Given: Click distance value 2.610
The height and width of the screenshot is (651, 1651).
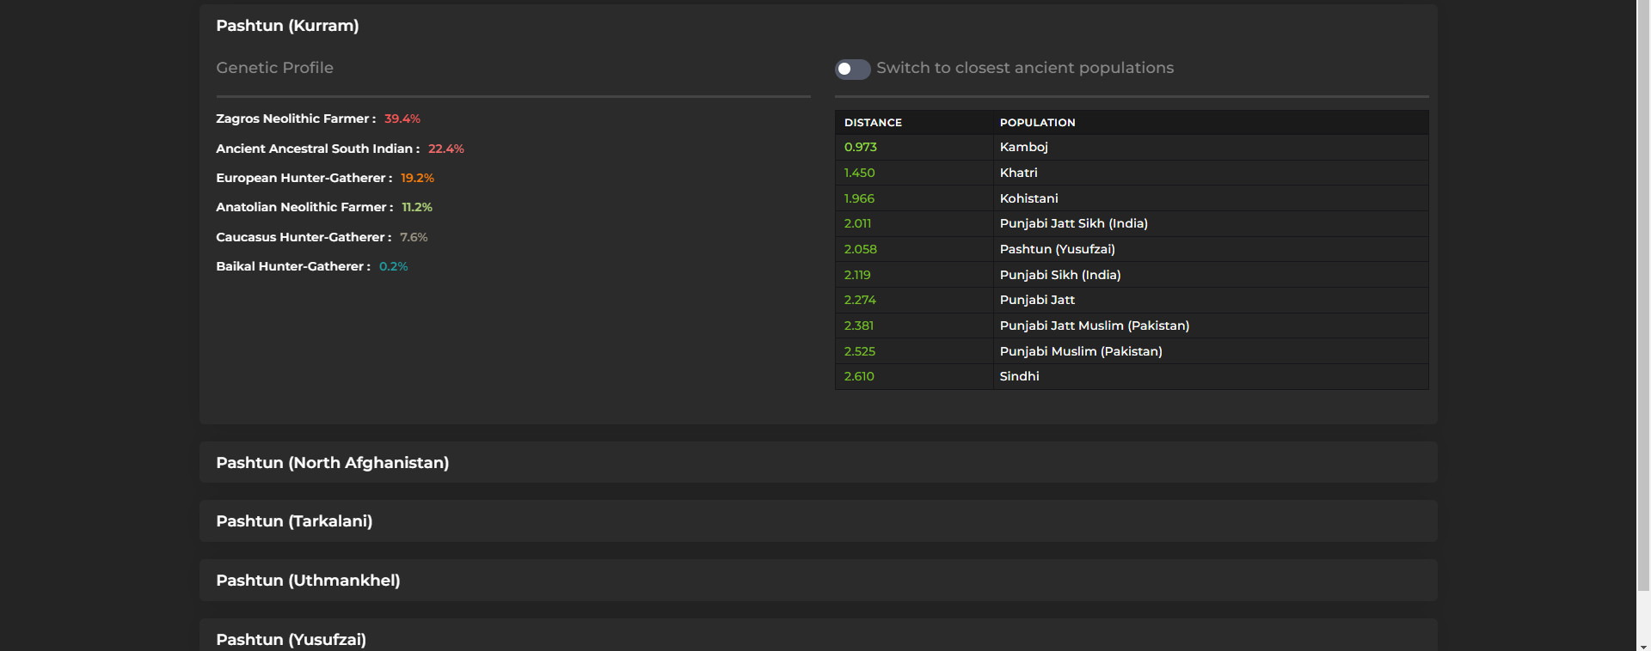Looking at the screenshot, I should (859, 376).
